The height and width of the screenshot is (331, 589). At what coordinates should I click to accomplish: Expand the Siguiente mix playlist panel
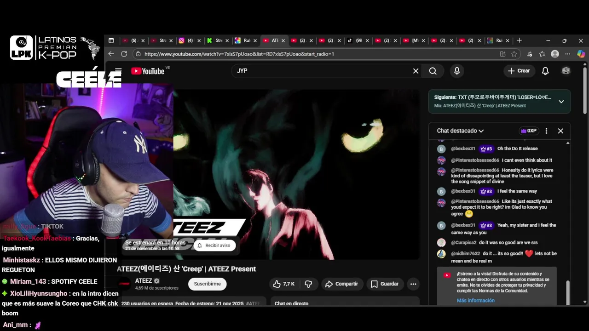(561, 102)
